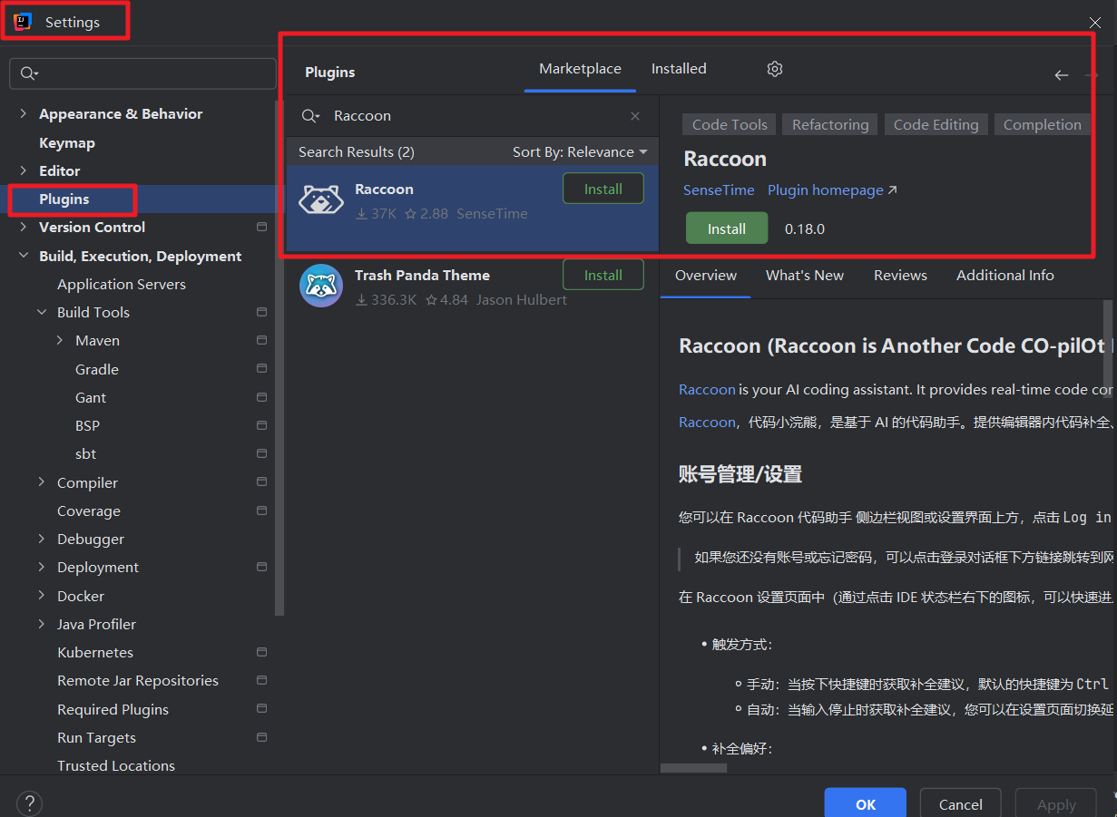Open the Plugin homepage link

[832, 190]
